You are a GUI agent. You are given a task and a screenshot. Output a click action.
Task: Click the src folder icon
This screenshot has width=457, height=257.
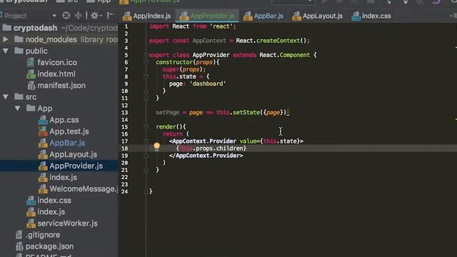point(19,96)
